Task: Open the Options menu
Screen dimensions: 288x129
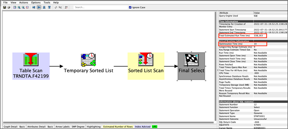Action: pyautogui.click(x=36, y=2)
